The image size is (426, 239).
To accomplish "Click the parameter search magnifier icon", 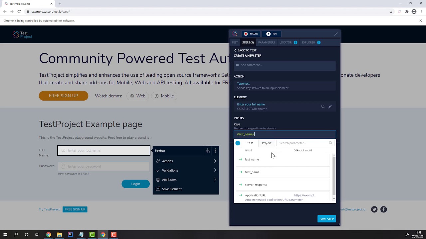I will (x=330, y=143).
